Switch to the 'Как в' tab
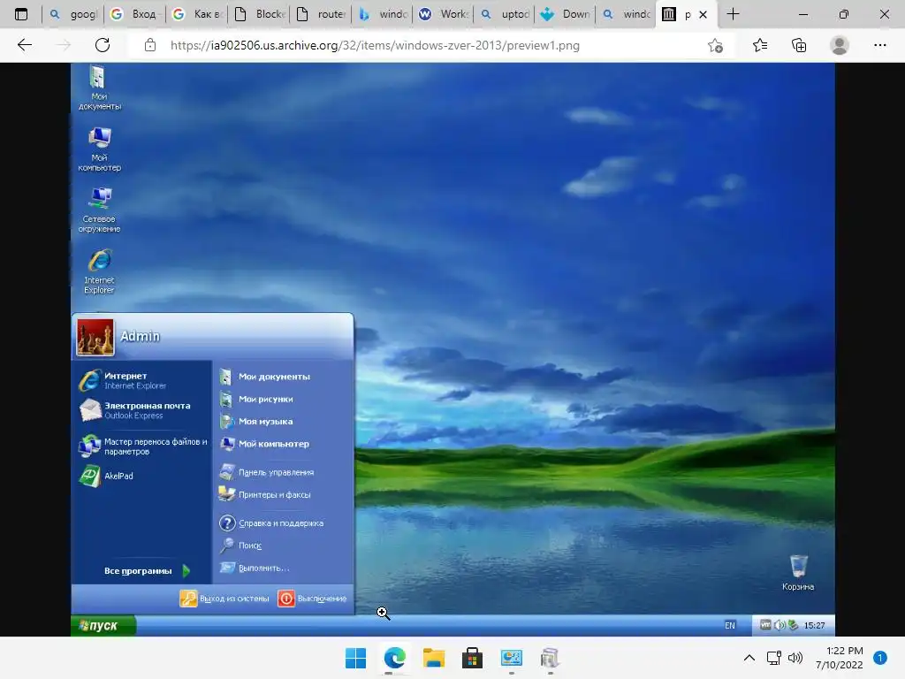 click(198, 14)
